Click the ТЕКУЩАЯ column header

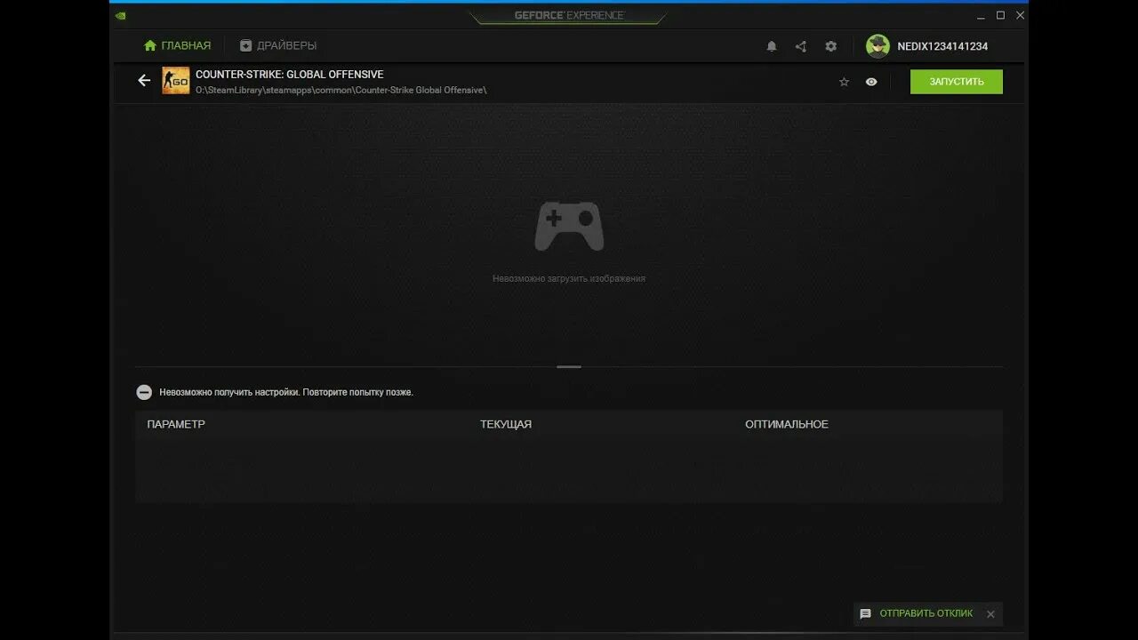[506, 425]
